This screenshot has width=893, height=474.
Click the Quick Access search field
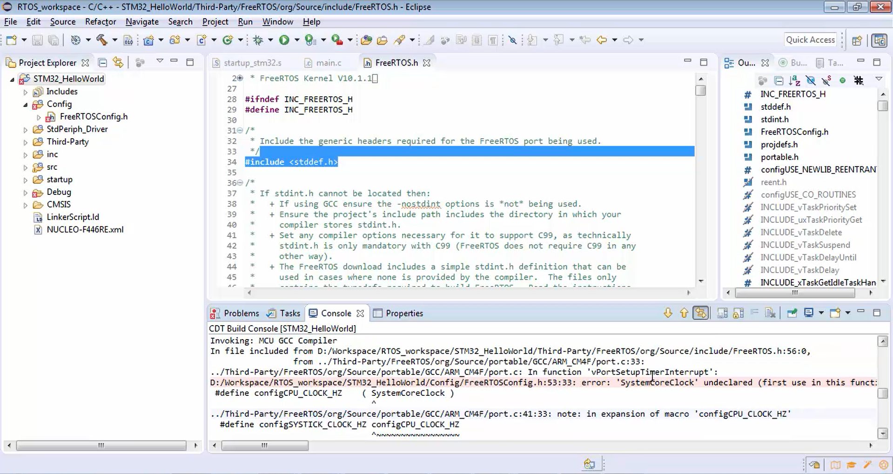[810, 40]
